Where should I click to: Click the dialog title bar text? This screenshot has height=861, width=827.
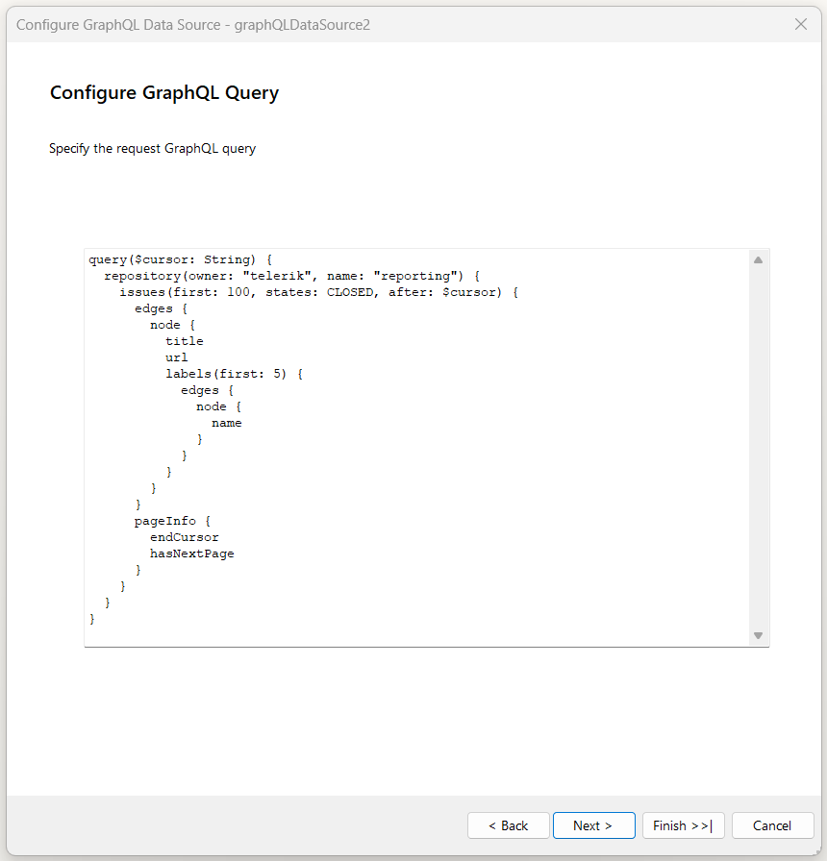point(194,24)
